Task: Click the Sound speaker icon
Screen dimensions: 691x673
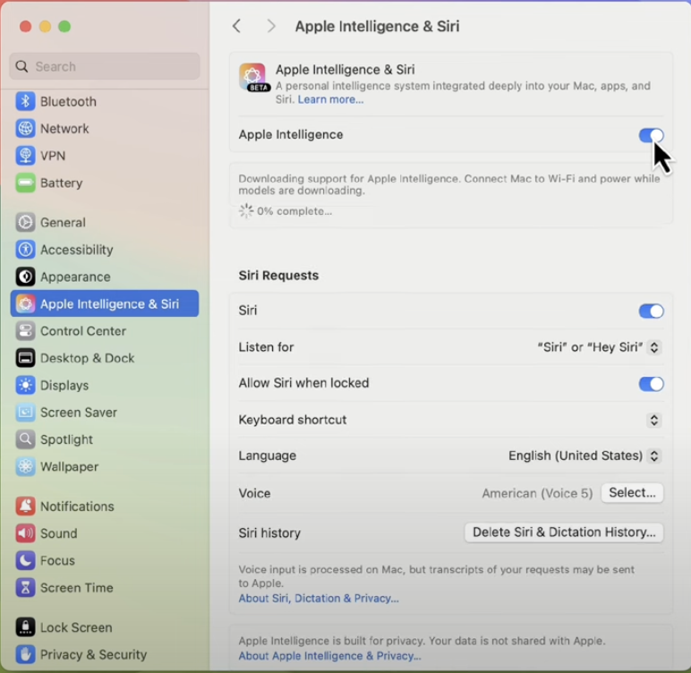Action: (25, 533)
